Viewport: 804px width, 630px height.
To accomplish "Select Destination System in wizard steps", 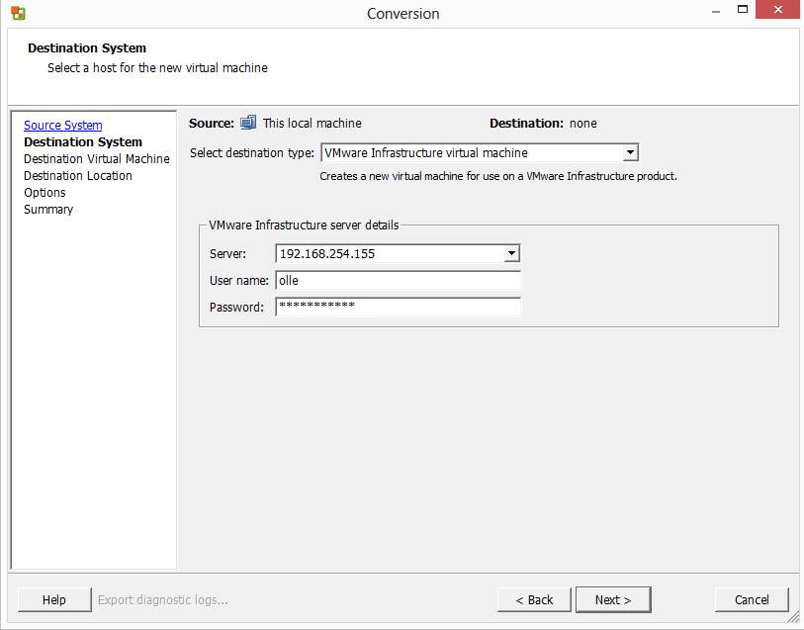I will (83, 142).
